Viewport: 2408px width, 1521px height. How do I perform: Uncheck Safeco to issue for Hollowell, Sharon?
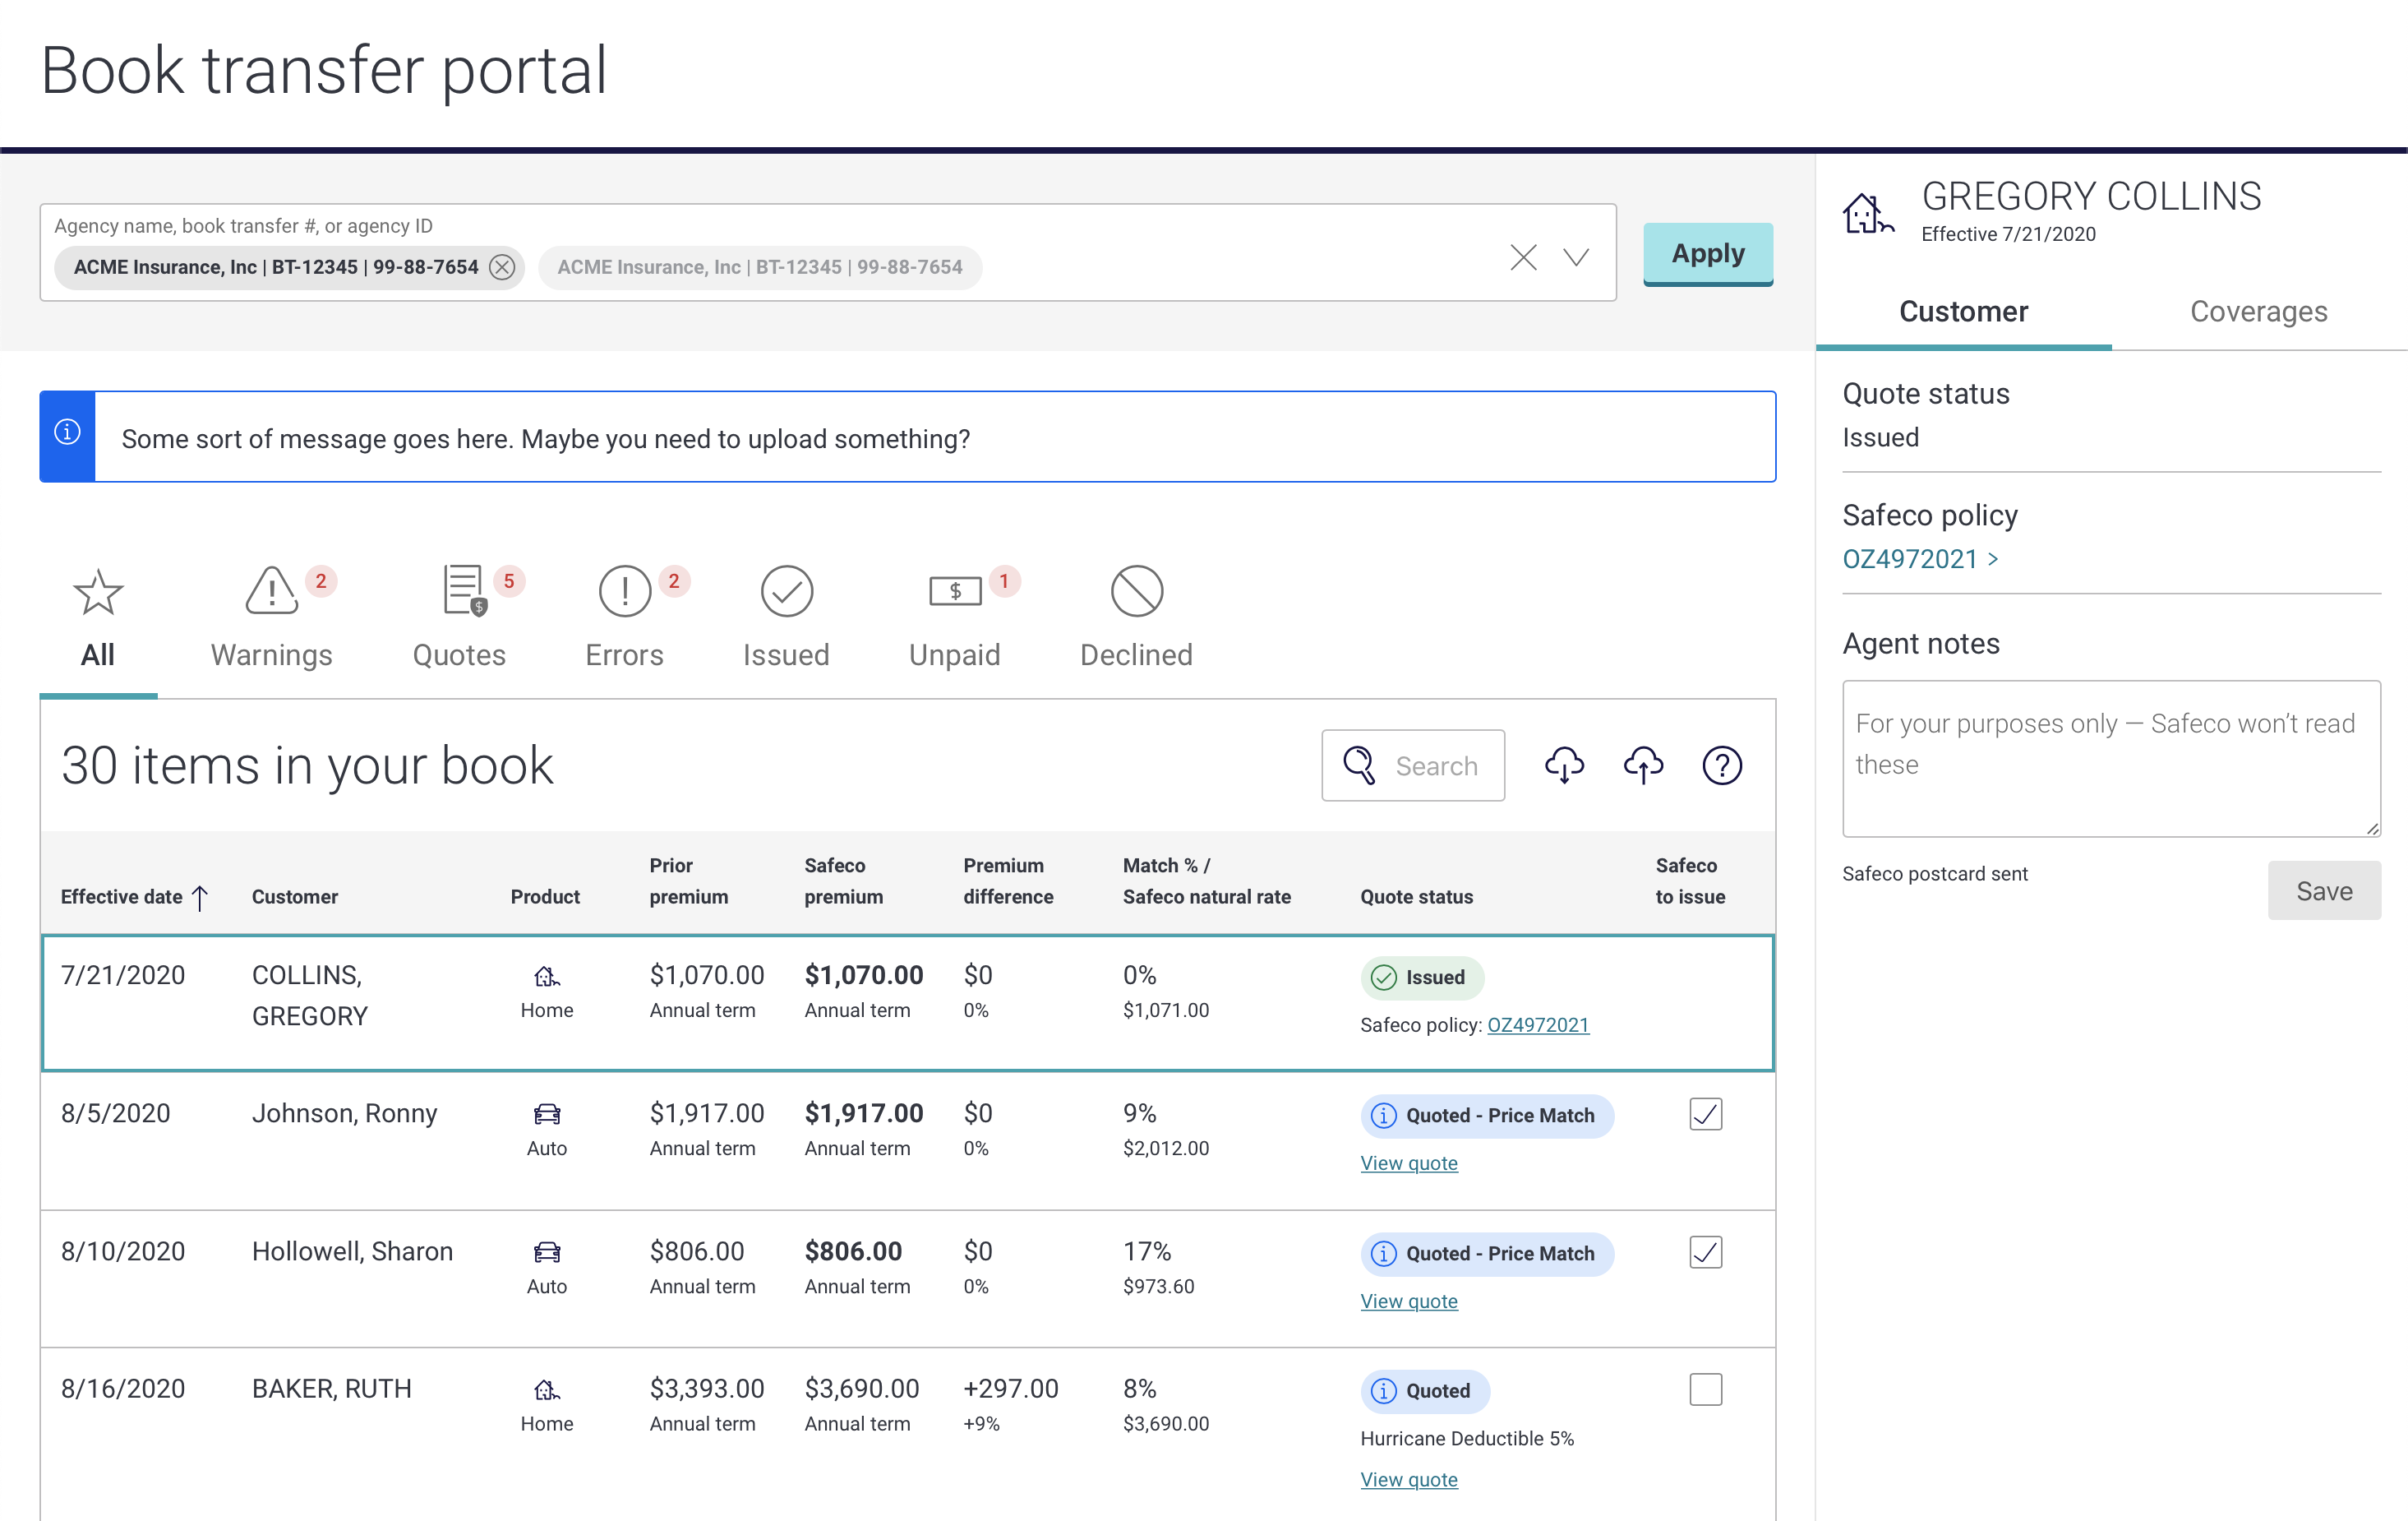[x=1705, y=1252]
